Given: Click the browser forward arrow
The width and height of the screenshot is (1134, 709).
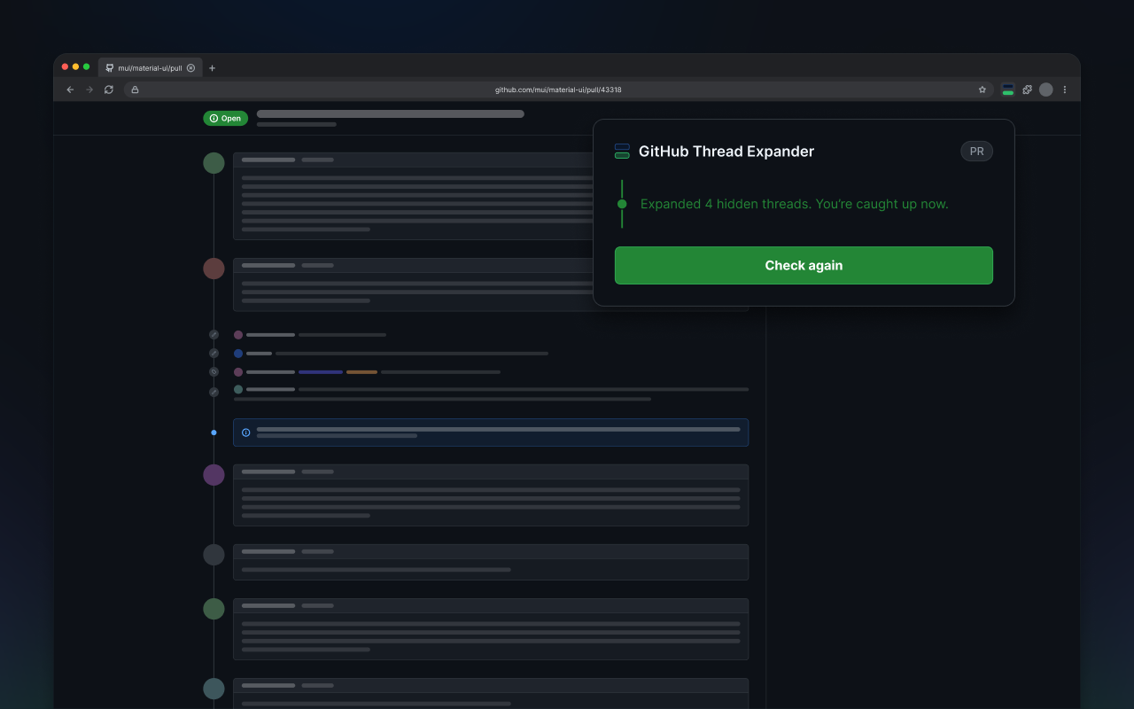Looking at the screenshot, I should coord(89,90).
